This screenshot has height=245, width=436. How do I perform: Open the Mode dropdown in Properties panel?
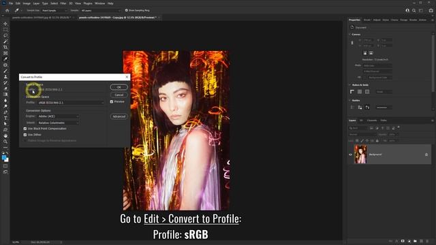pos(377,66)
